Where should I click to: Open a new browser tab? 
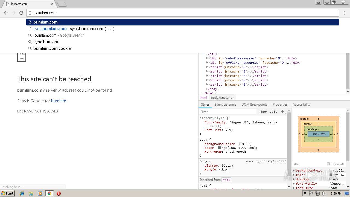(x=62, y=4)
